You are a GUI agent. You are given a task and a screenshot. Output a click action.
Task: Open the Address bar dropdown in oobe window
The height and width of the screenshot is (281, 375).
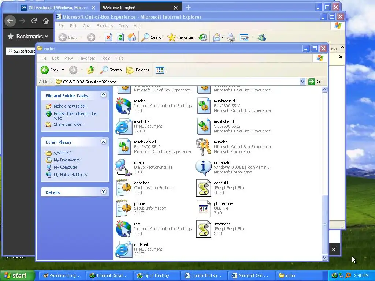click(x=302, y=82)
